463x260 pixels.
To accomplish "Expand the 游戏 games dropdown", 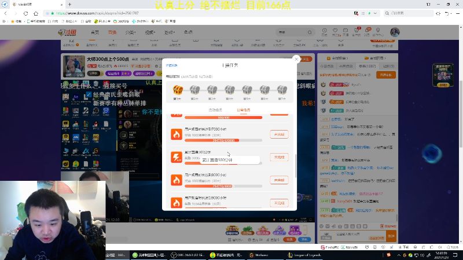I will click(x=170, y=32).
